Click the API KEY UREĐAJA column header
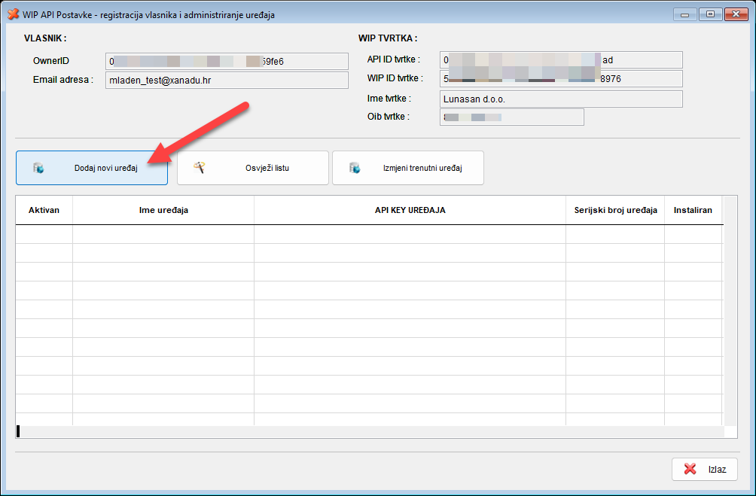 click(410, 210)
